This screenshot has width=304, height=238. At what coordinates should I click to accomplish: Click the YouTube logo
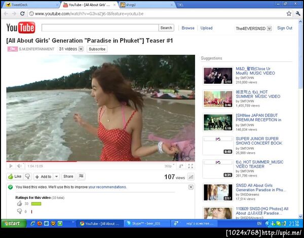[x=21, y=27]
